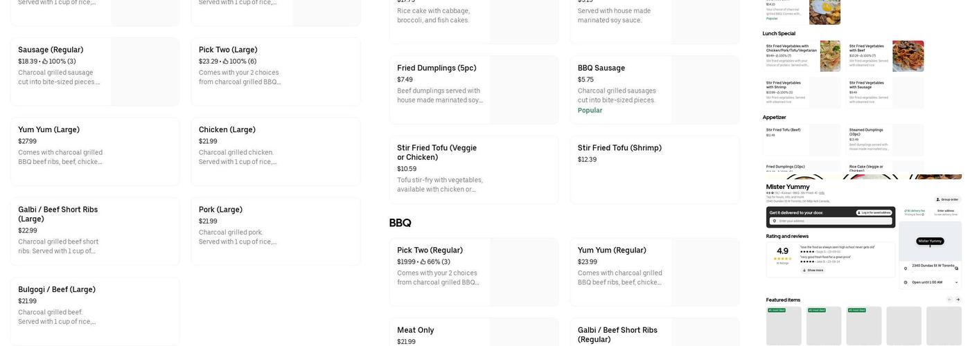This screenshot has width=970, height=346.
Task: Click thumbs-up rating icon on Sausage (Regular)
Action: (45, 62)
